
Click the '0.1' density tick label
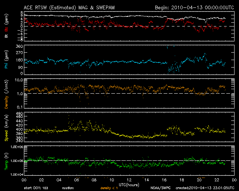[20, 107]
